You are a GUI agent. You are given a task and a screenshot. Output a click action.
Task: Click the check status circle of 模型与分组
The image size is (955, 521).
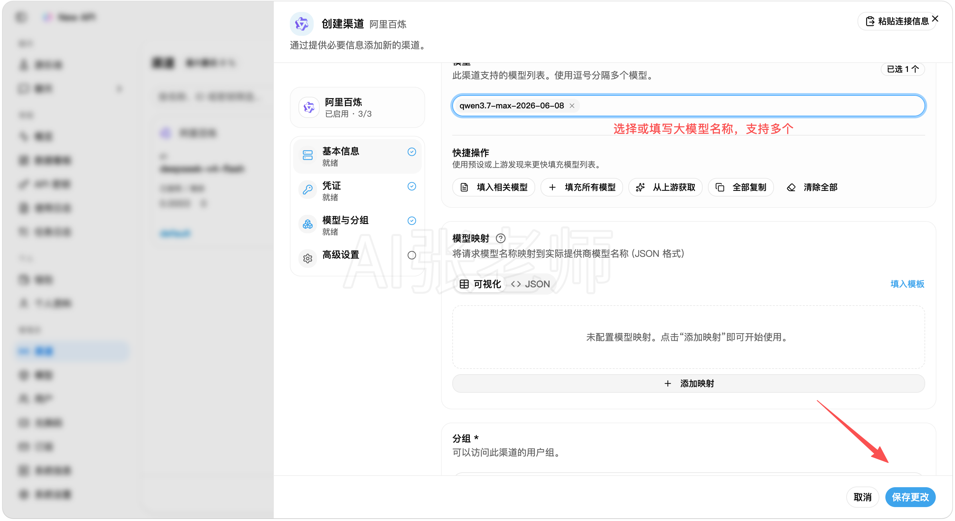point(412,220)
